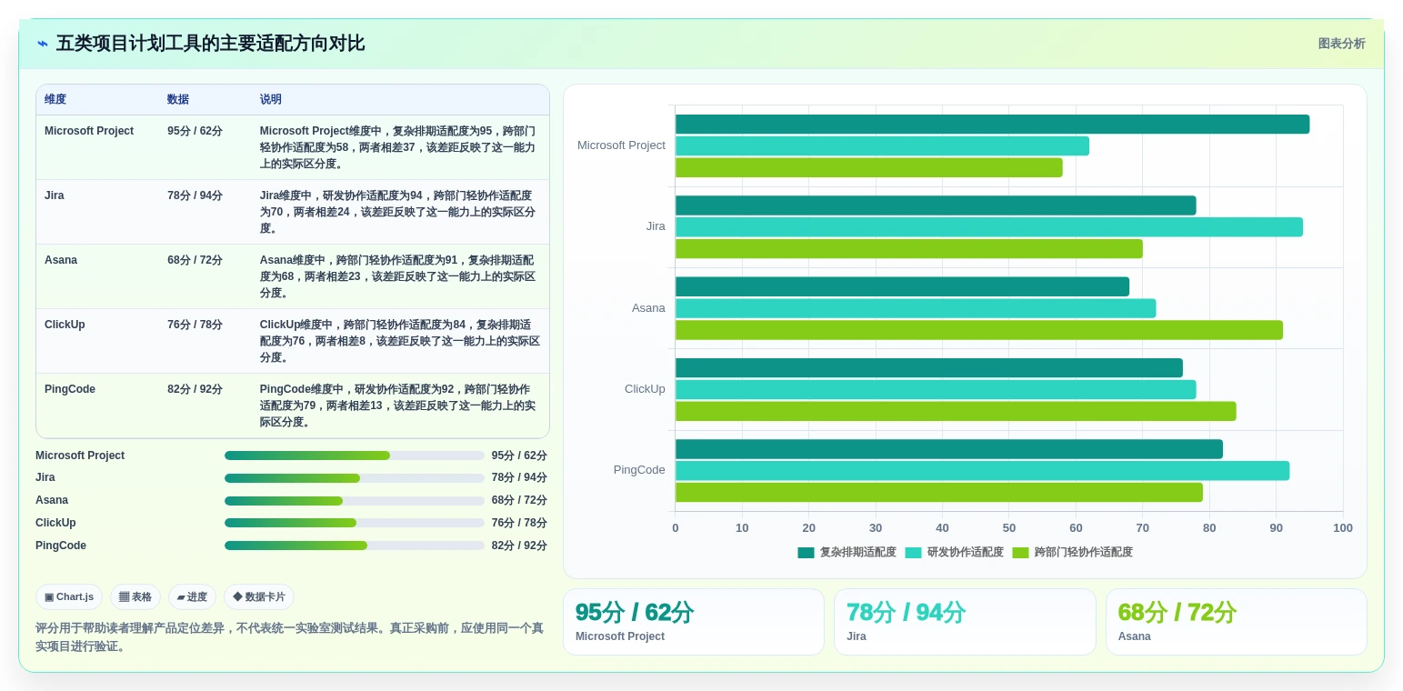Click Jira's lime green chart bar
Image resolution: width=1403 pixels, height=691 pixels.
pyautogui.click(x=909, y=249)
